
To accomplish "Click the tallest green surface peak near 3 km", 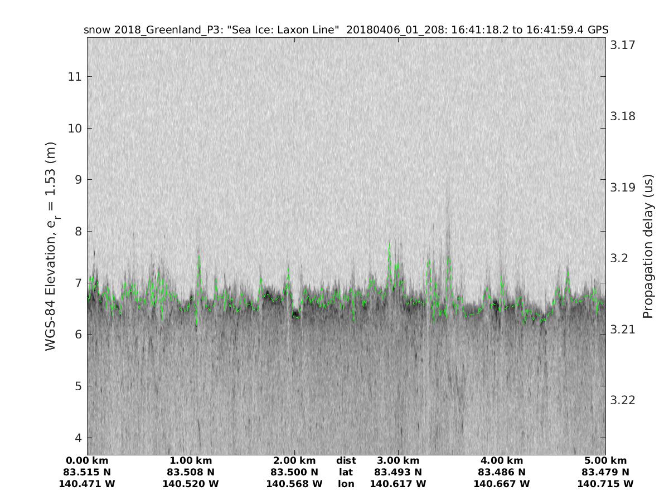I will click(x=390, y=243).
